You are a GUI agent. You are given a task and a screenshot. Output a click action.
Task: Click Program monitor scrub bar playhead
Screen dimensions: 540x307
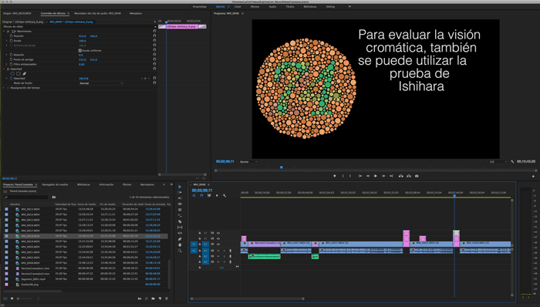(x=282, y=167)
